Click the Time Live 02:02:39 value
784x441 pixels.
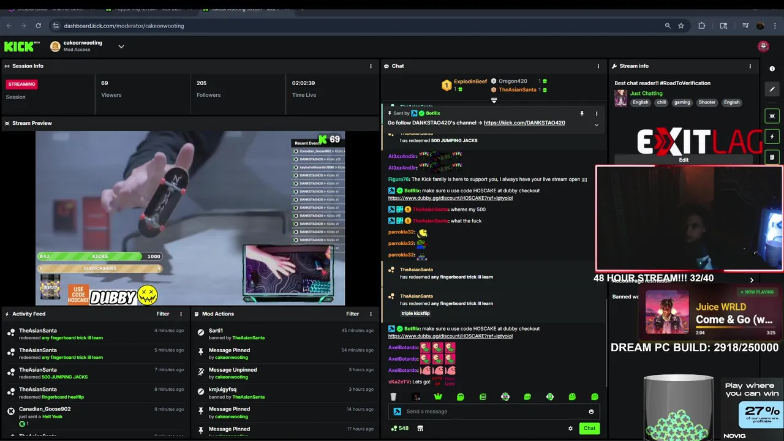[x=304, y=83]
